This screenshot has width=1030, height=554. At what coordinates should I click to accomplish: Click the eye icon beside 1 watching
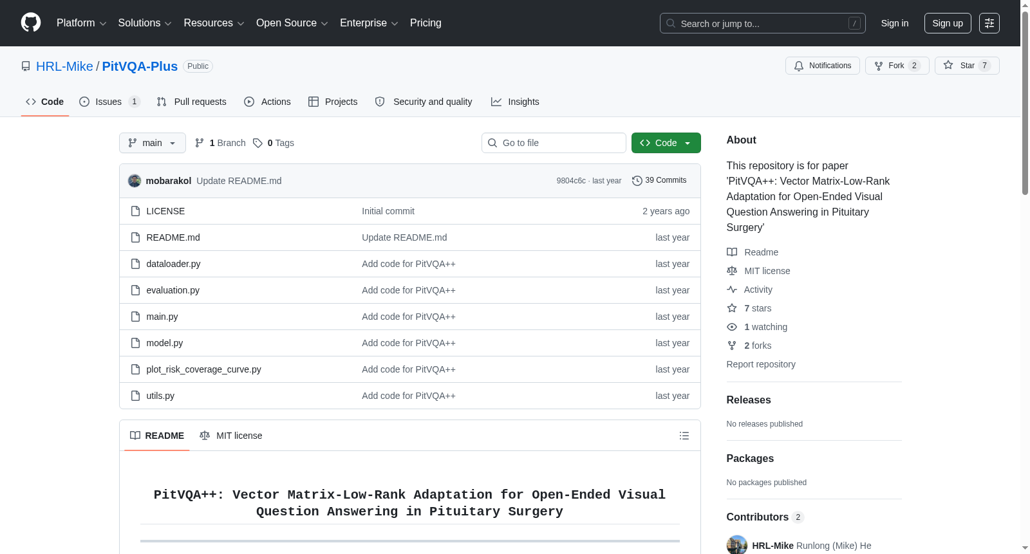tap(732, 327)
